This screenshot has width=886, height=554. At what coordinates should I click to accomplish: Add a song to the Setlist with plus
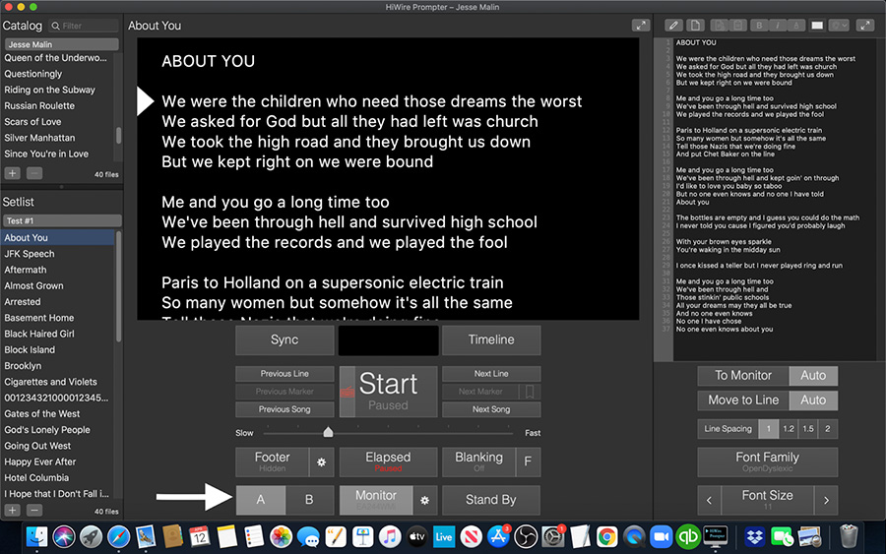13,510
